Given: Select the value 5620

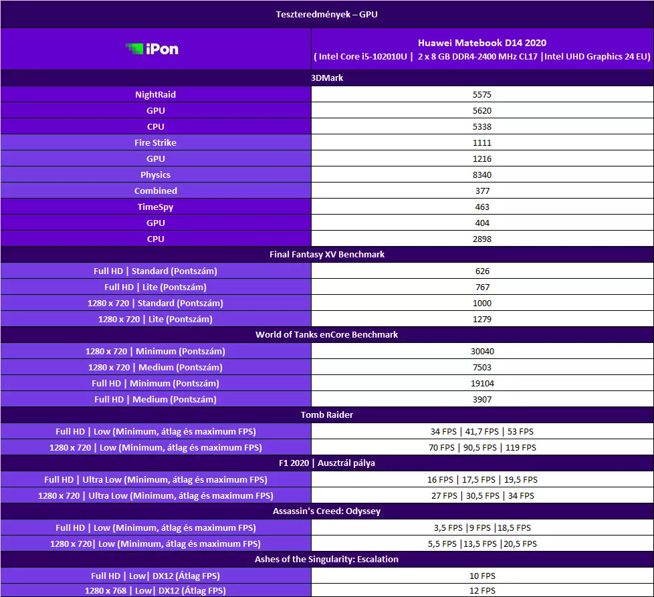Looking at the screenshot, I should coord(481,110).
